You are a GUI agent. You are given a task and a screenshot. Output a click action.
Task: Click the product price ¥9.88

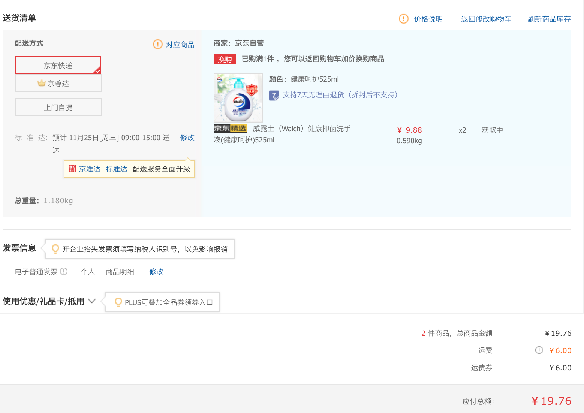coord(409,130)
